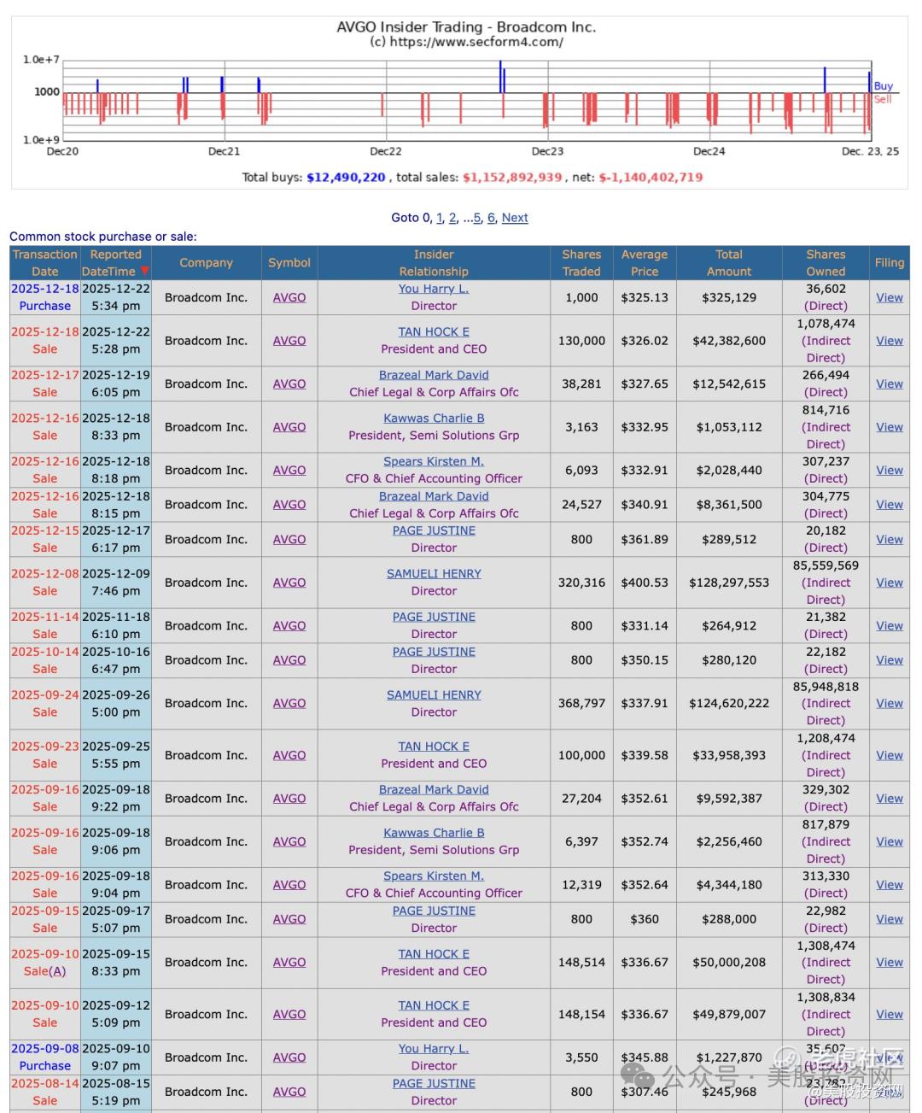Open SAMUELI HENRY link in 2025-09-24 row
The height and width of the screenshot is (1113, 922).
(x=434, y=694)
